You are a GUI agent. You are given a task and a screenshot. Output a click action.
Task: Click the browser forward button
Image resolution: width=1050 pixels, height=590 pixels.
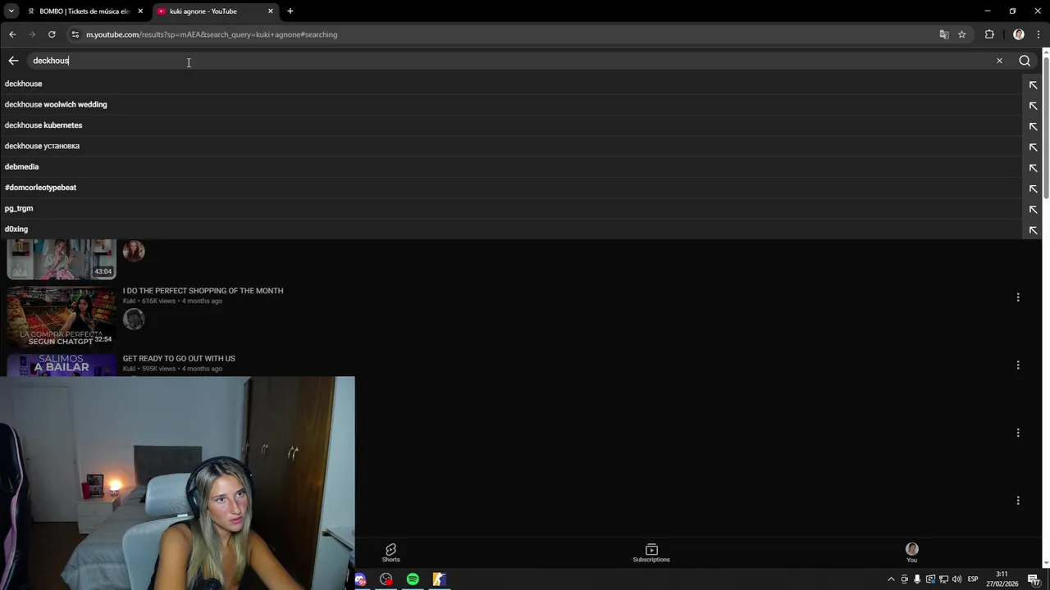click(x=32, y=34)
